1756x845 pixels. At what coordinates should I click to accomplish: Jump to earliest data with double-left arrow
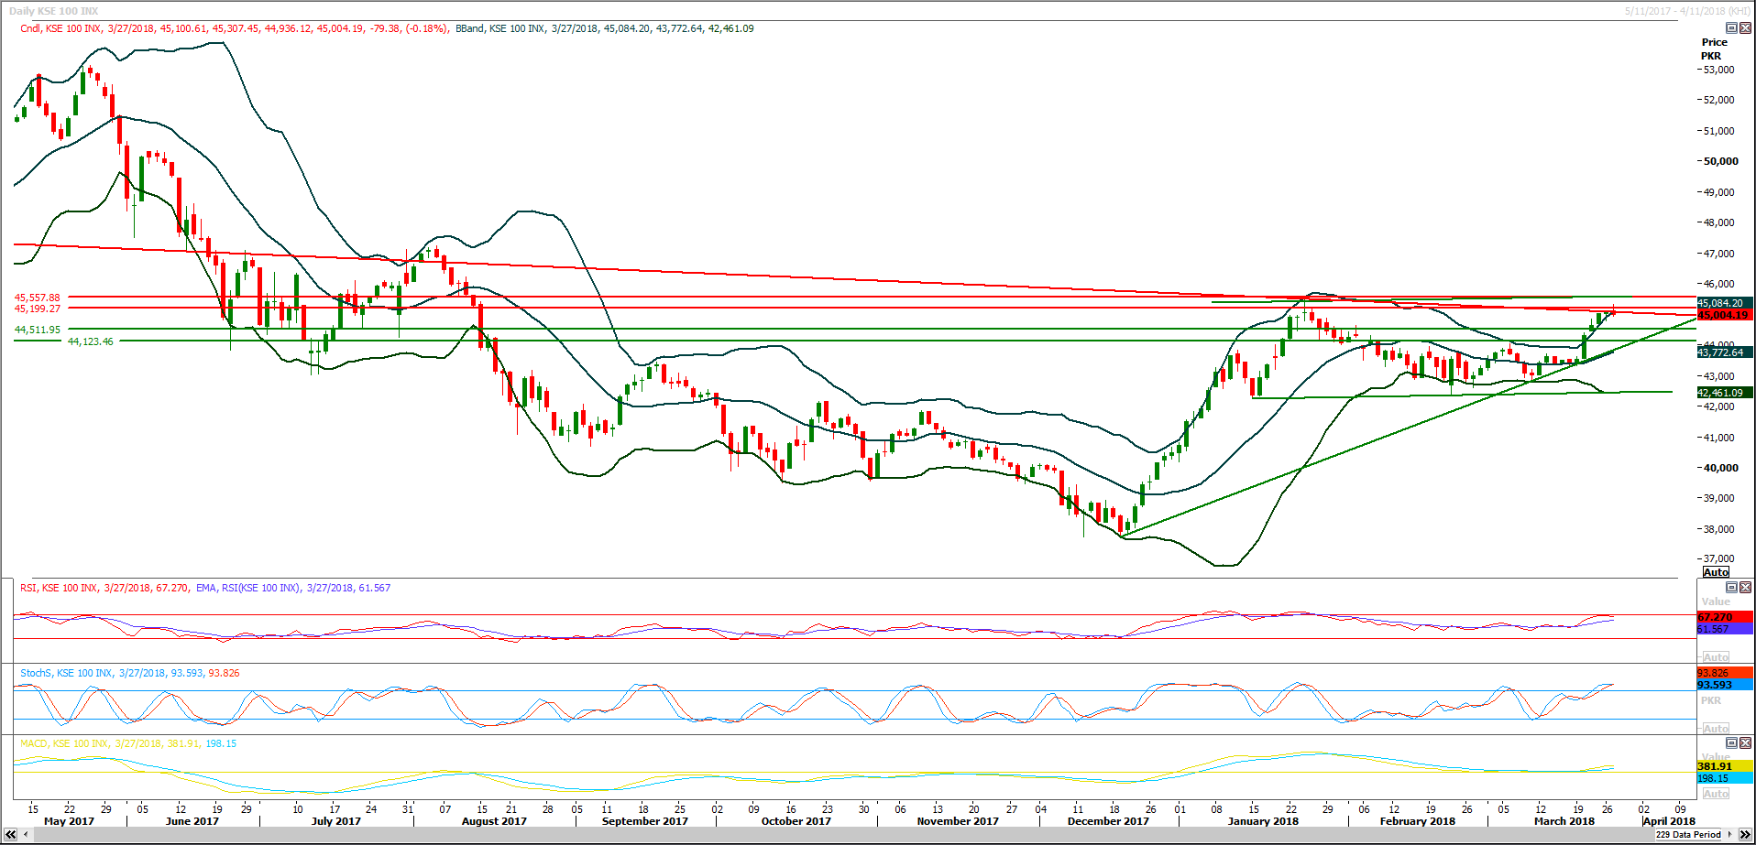pyautogui.click(x=11, y=835)
